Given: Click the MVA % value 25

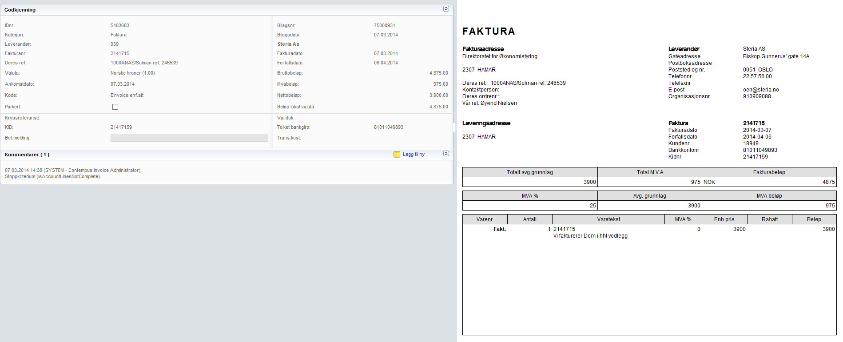Looking at the screenshot, I should (592, 206).
